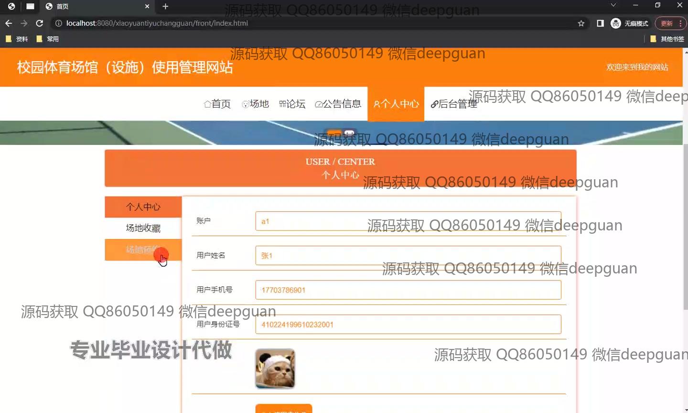The height and width of the screenshot is (413, 688).
Task: Click the 更新 browser update button
Action: point(670,23)
